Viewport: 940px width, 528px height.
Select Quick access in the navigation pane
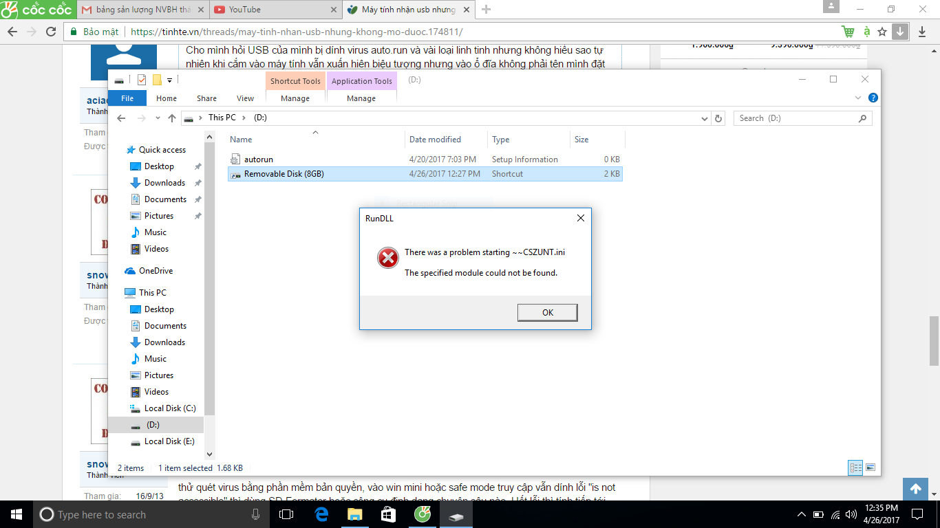(x=162, y=150)
